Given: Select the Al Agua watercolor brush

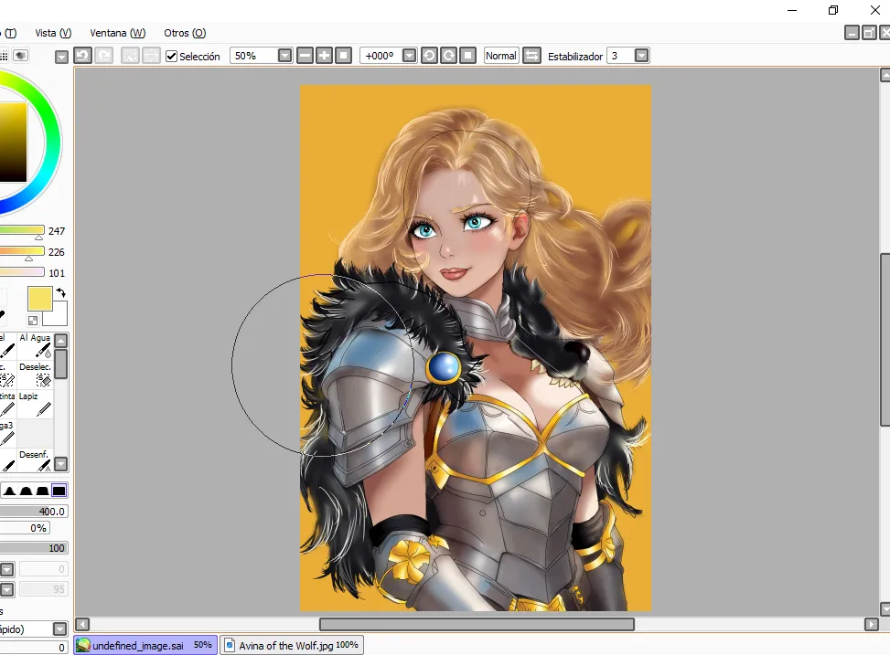Looking at the screenshot, I should (36, 346).
